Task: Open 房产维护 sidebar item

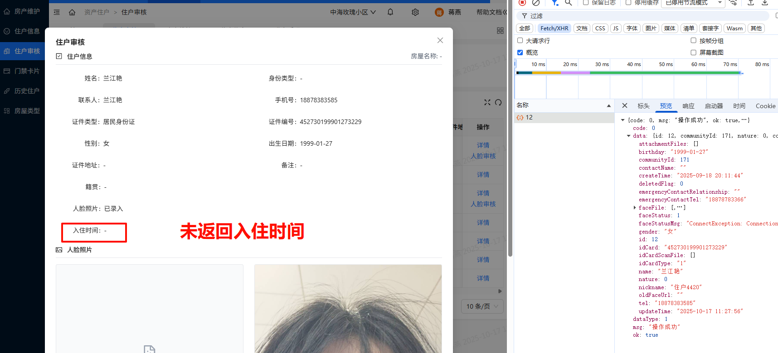Action: click(22, 11)
